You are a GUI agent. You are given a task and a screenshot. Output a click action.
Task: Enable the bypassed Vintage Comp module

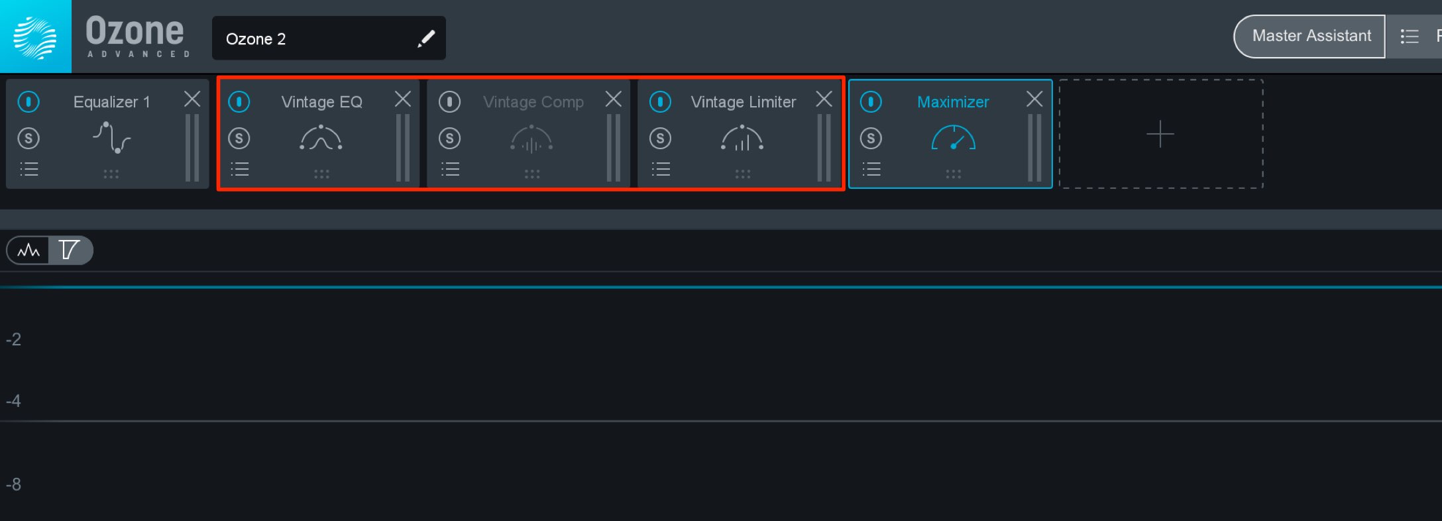point(450,101)
